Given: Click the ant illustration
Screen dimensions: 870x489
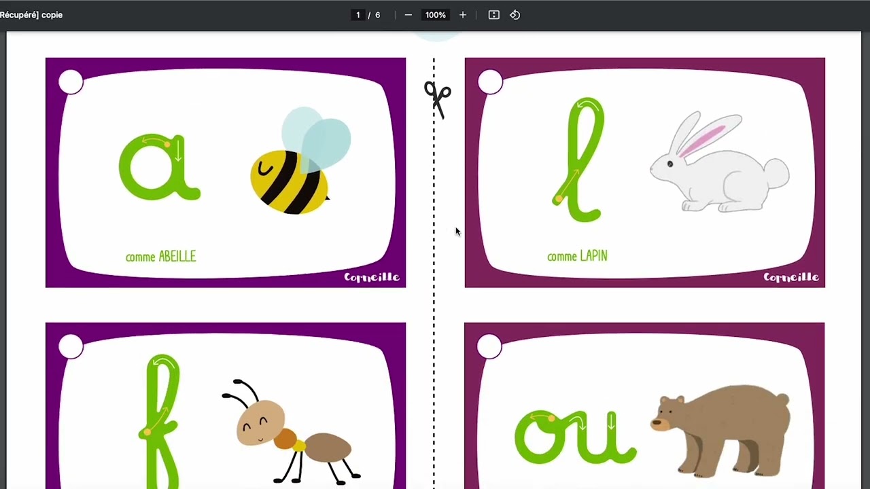Looking at the screenshot, I should tap(291, 431).
